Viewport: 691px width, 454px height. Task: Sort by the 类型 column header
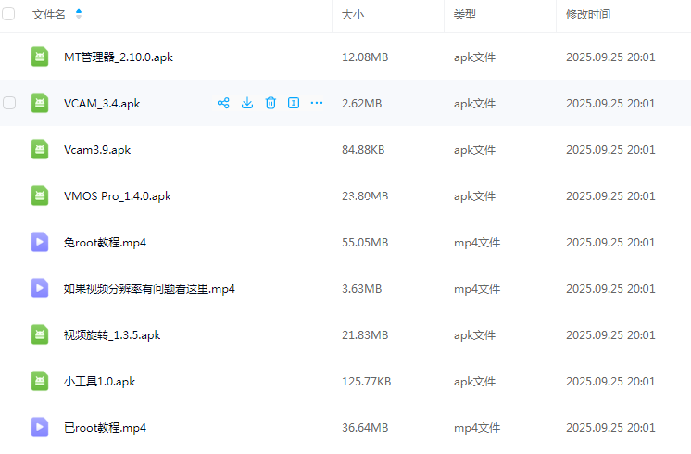click(465, 15)
